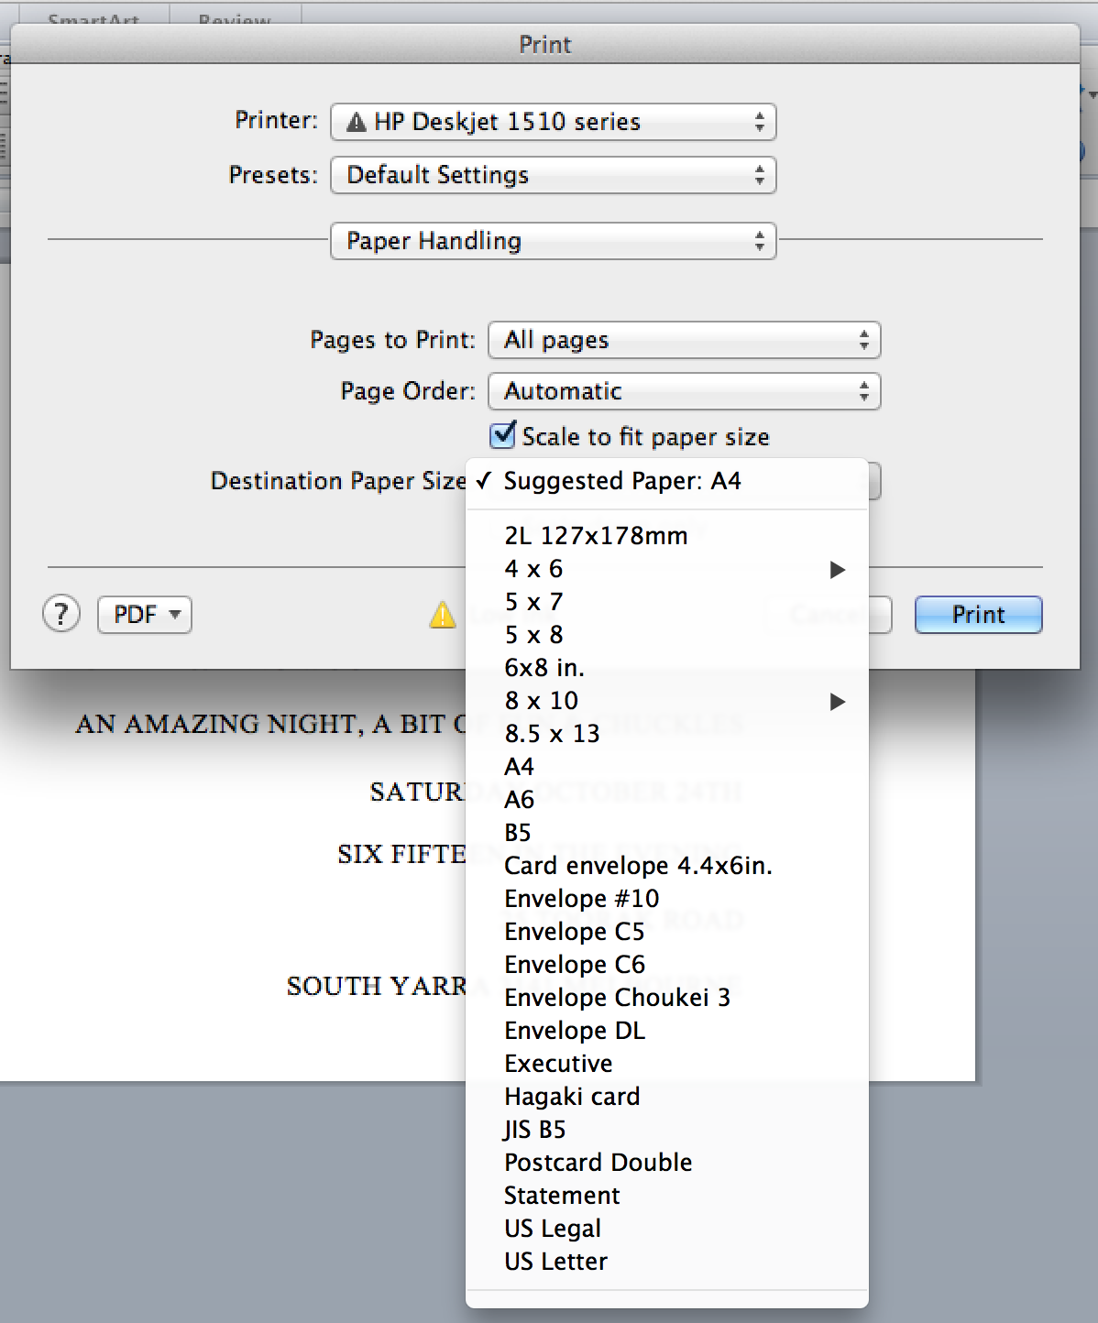The width and height of the screenshot is (1098, 1323).
Task: Choose Executive paper size
Action: [666, 1064]
